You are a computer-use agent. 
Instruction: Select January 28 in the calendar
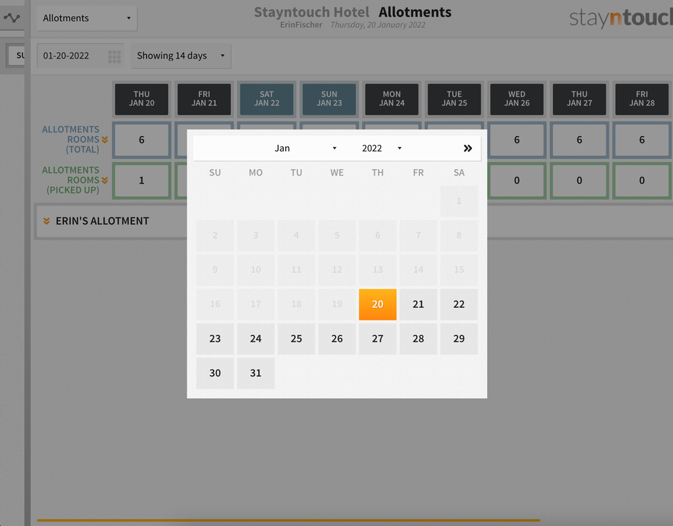point(418,339)
